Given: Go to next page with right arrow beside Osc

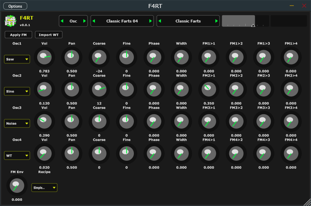Looking at the screenshot, I should pos(85,21).
